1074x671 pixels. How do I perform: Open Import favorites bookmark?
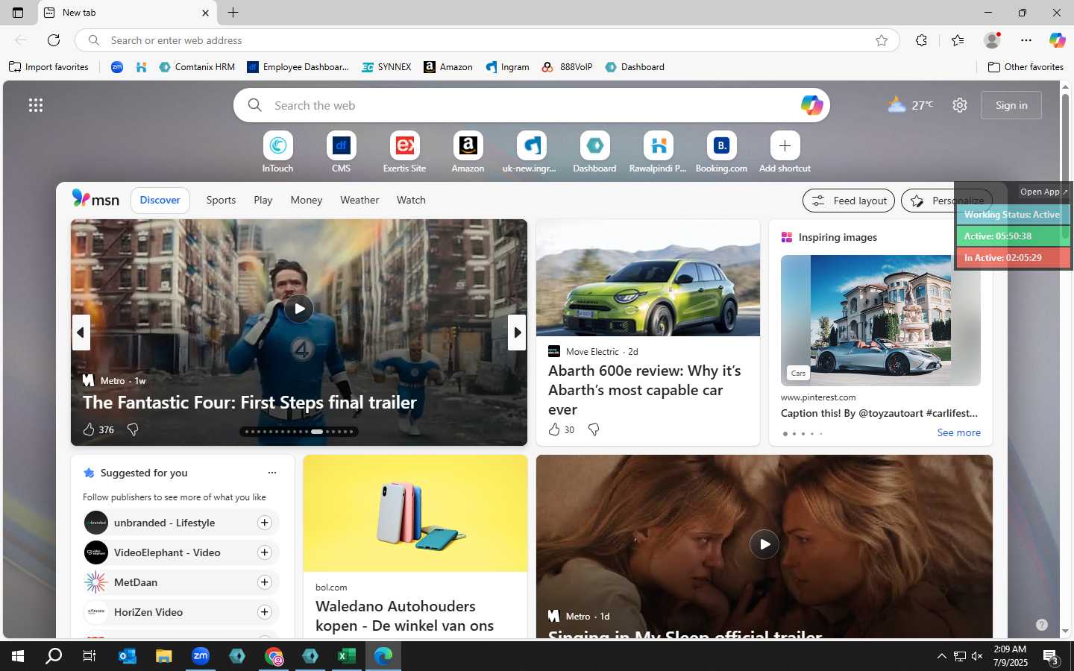(x=48, y=67)
